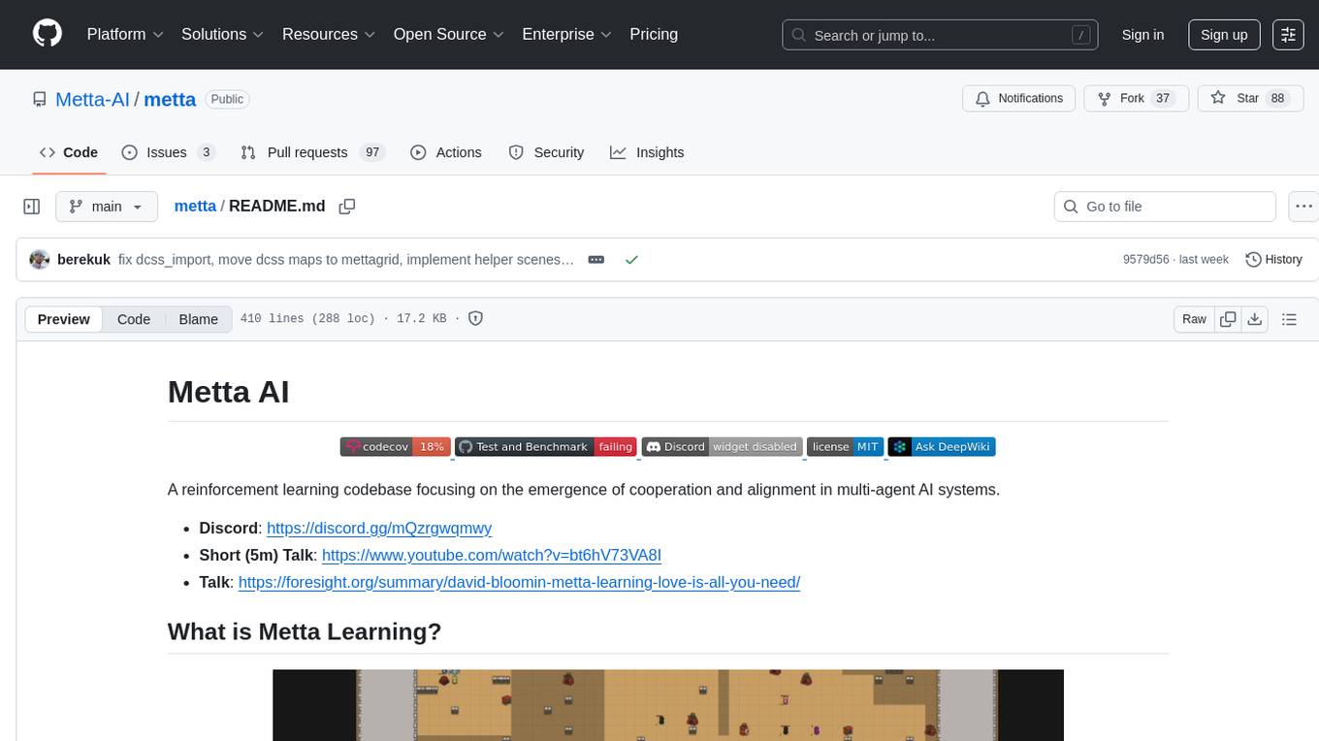Viewport: 1319px width, 741px height.
Task: Click the Sign up button
Action: tap(1224, 35)
